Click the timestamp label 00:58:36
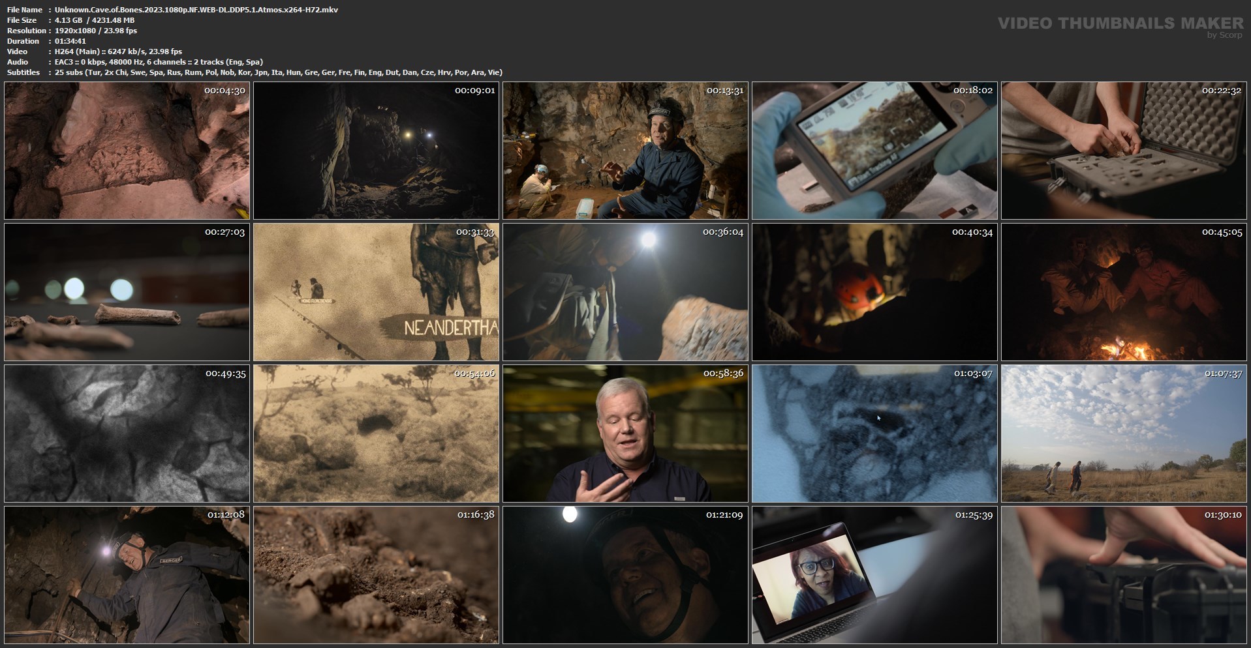The height and width of the screenshot is (648, 1251). pyautogui.click(x=723, y=374)
